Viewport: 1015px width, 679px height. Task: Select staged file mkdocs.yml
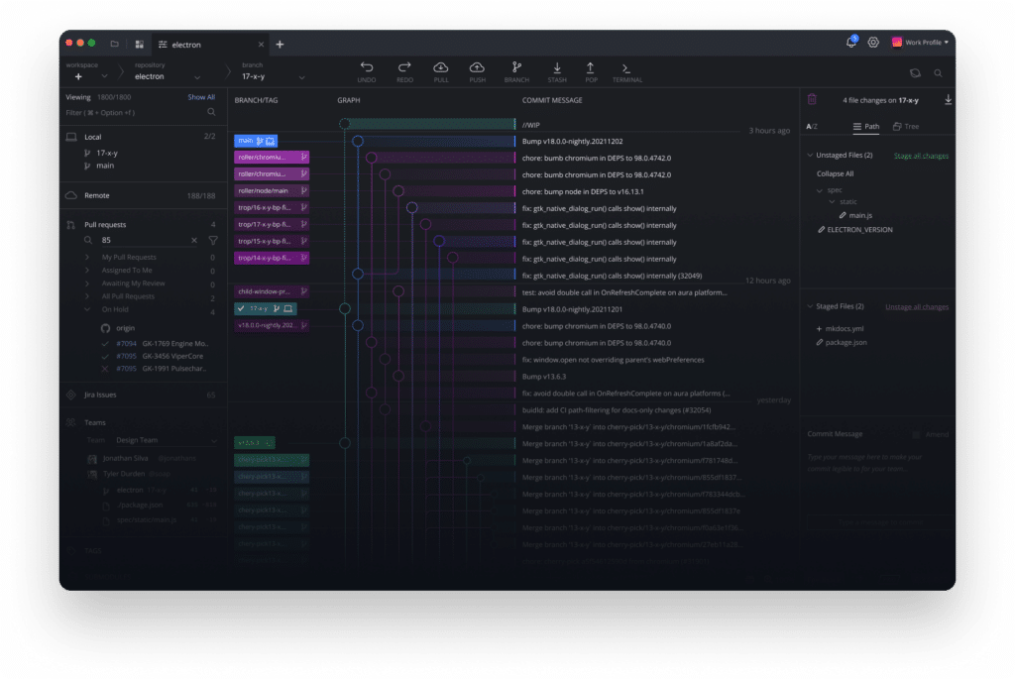(x=845, y=329)
